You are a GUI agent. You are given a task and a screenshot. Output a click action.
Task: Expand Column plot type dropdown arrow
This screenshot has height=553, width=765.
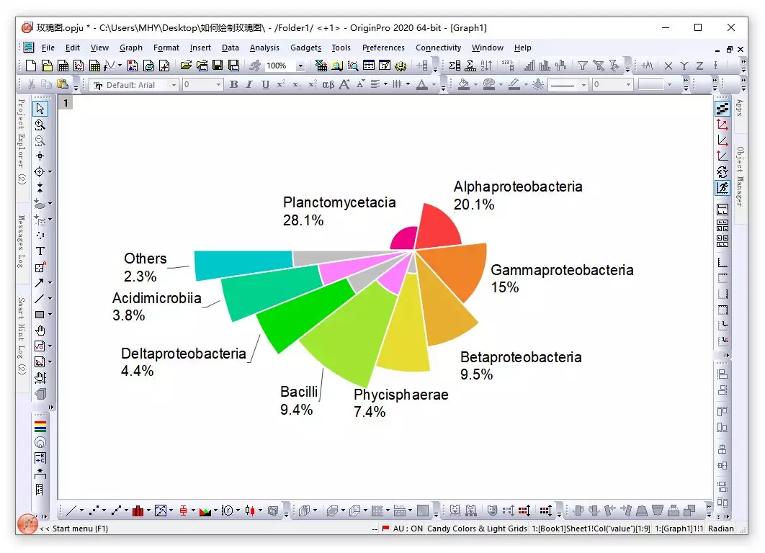pyautogui.click(x=148, y=511)
